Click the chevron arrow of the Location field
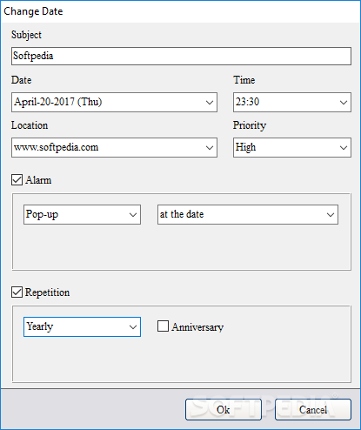Screen dimensions: 361x430 pos(210,148)
